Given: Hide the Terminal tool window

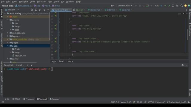Looking at the screenshot, I should pos(186,65).
